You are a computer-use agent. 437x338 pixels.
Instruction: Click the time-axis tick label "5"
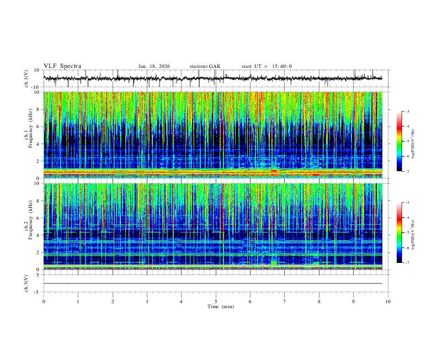point(216,302)
